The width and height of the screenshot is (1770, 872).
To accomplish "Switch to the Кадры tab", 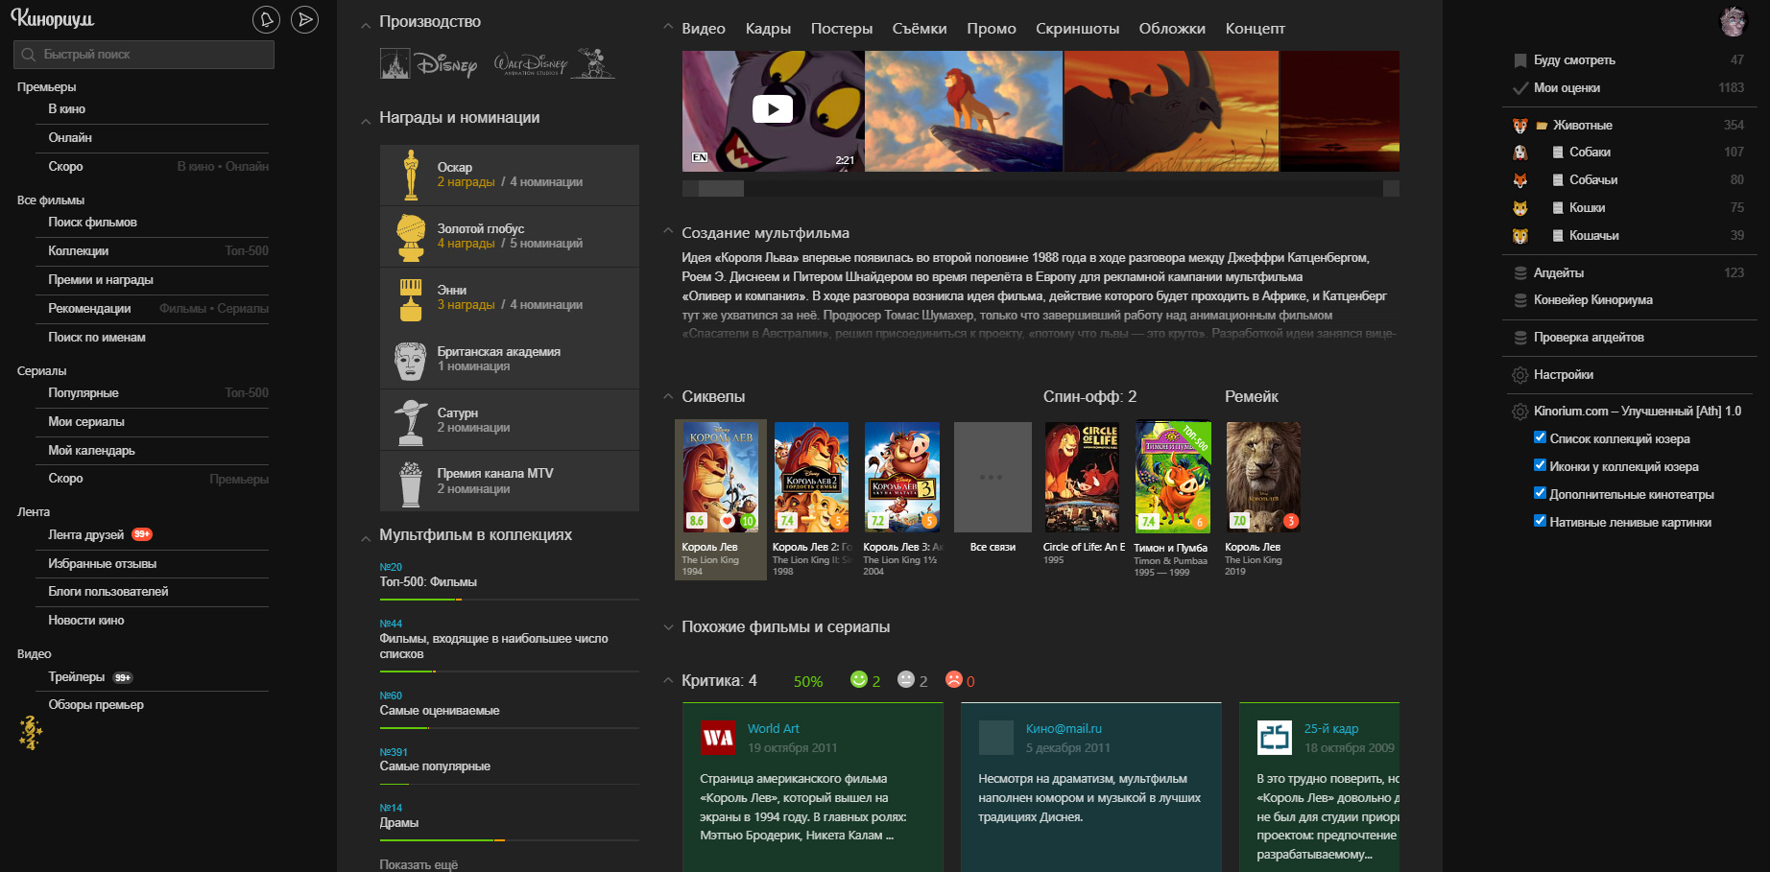I will coord(768,29).
